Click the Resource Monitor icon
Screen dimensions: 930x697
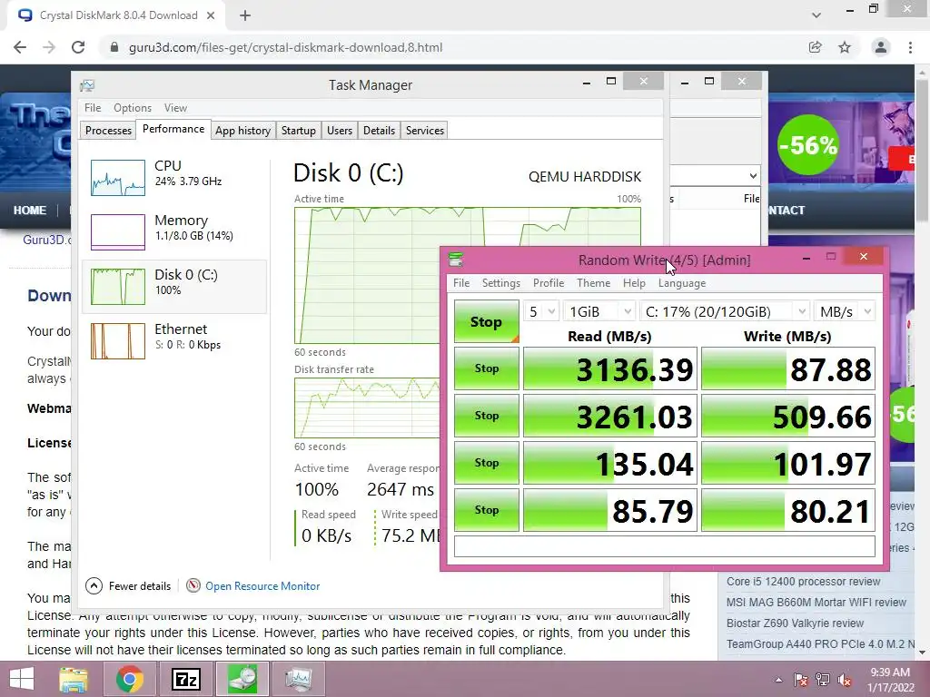tap(193, 585)
